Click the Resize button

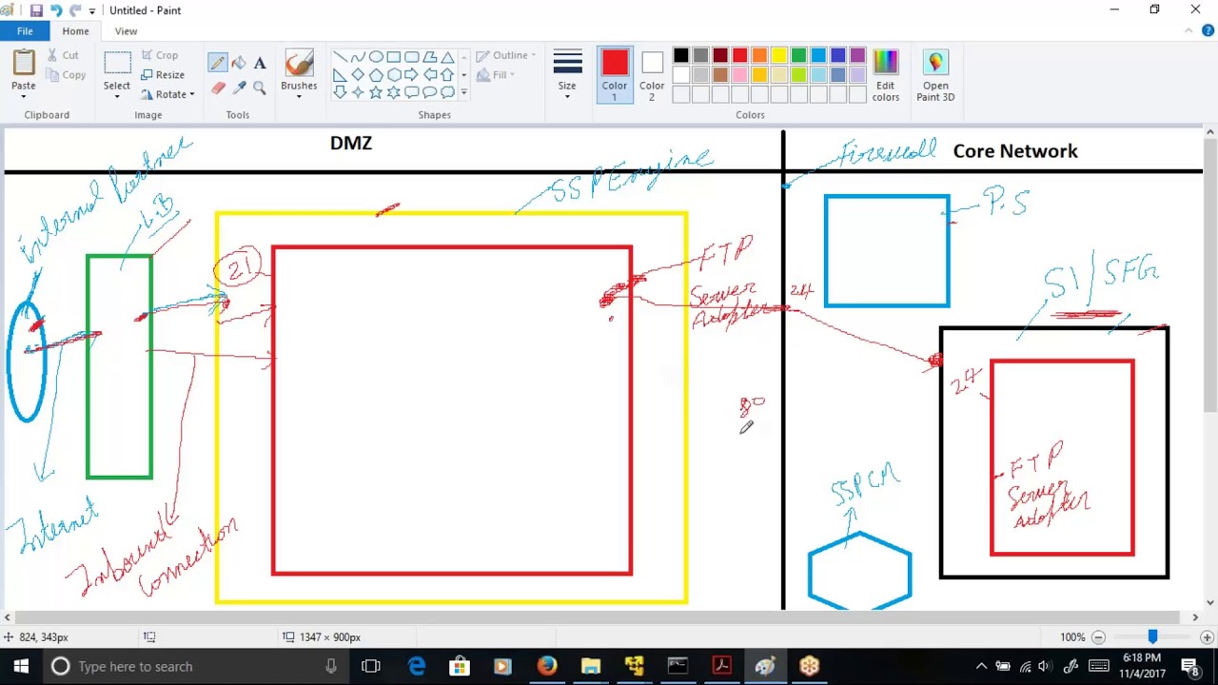pyautogui.click(x=163, y=75)
